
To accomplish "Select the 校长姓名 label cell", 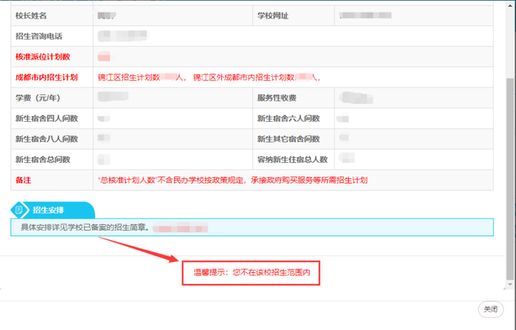I will [52, 15].
